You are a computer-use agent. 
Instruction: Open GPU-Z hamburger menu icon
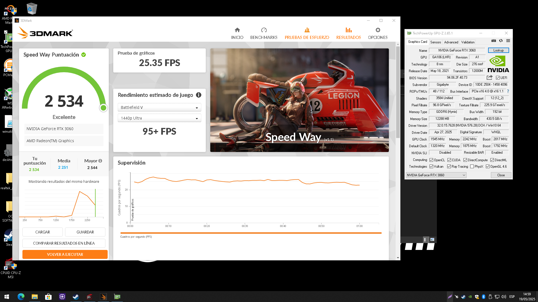(x=508, y=41)
